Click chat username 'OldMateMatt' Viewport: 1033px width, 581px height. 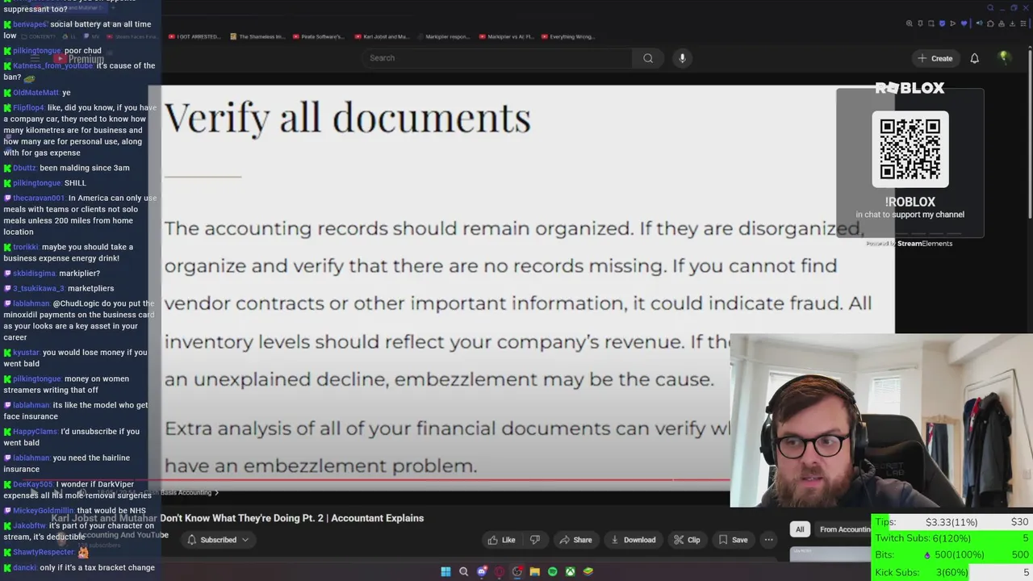36,93
